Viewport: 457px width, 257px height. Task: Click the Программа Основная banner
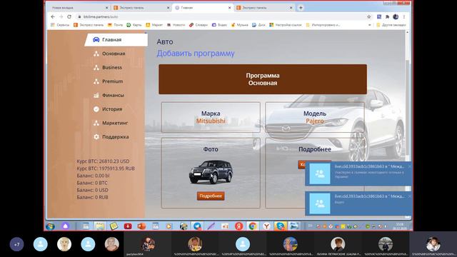tap(263, 79)
